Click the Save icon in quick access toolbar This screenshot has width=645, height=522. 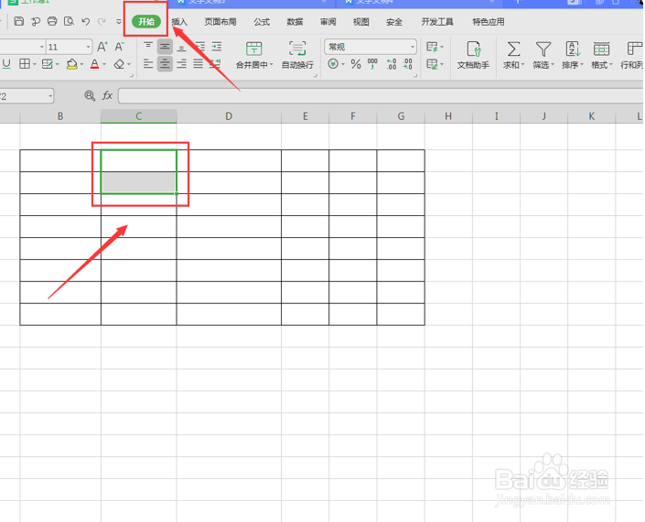(x=19, y=21)
